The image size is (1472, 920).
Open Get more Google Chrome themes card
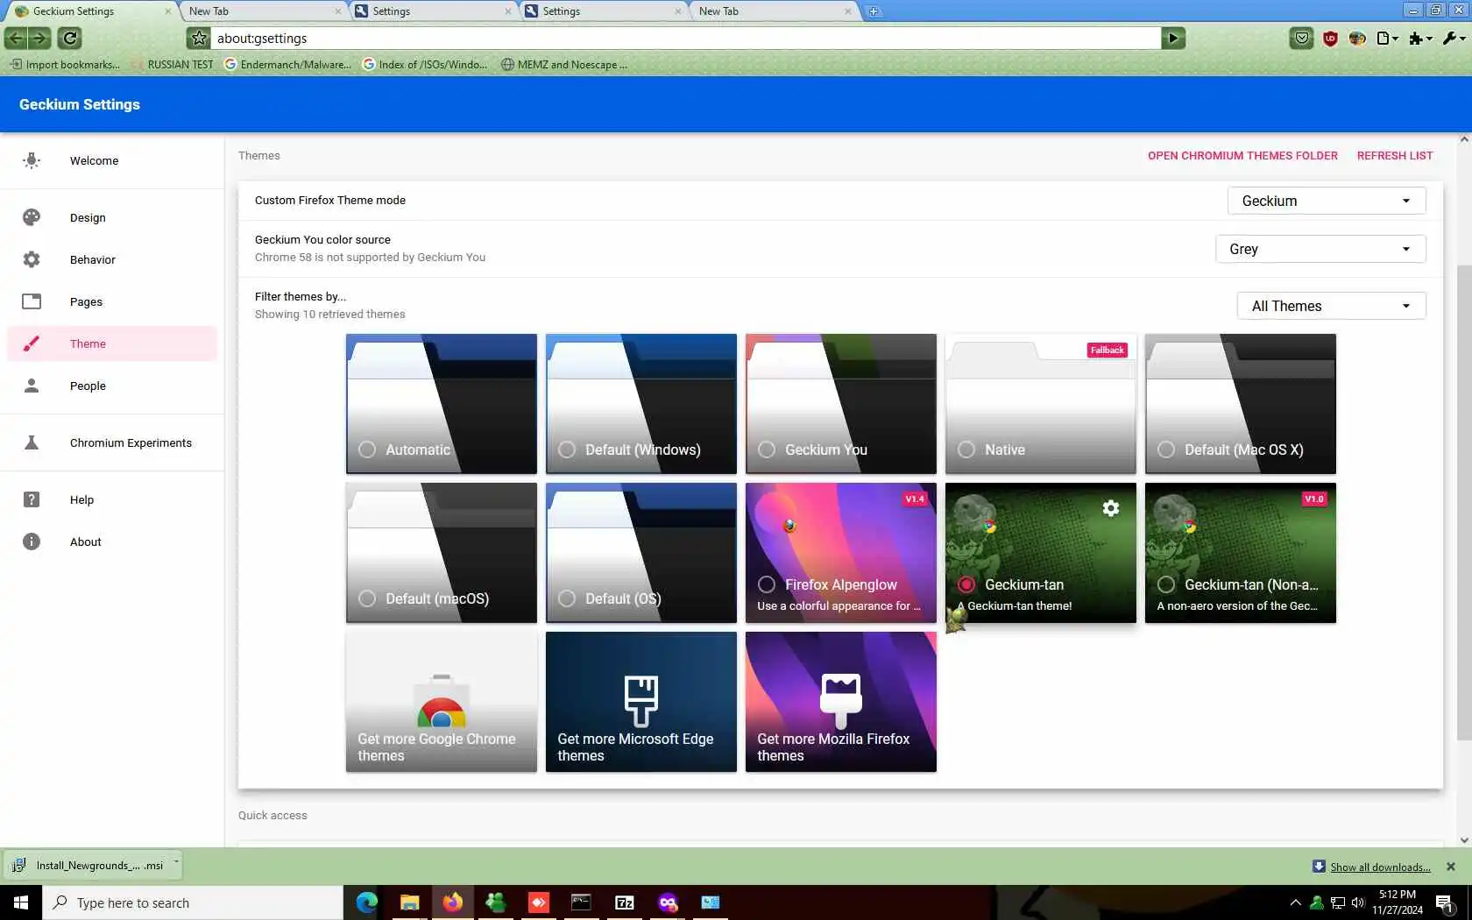coord(442,702)
